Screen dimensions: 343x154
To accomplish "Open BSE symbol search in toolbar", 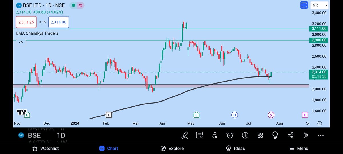I will pyautogui.click(x=34, y=135).
